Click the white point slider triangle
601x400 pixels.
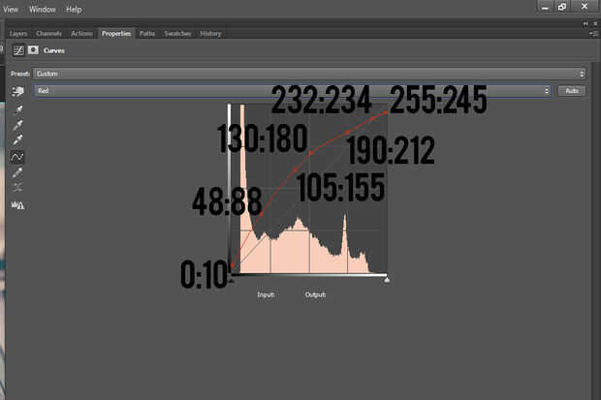(x=387, y=280)
